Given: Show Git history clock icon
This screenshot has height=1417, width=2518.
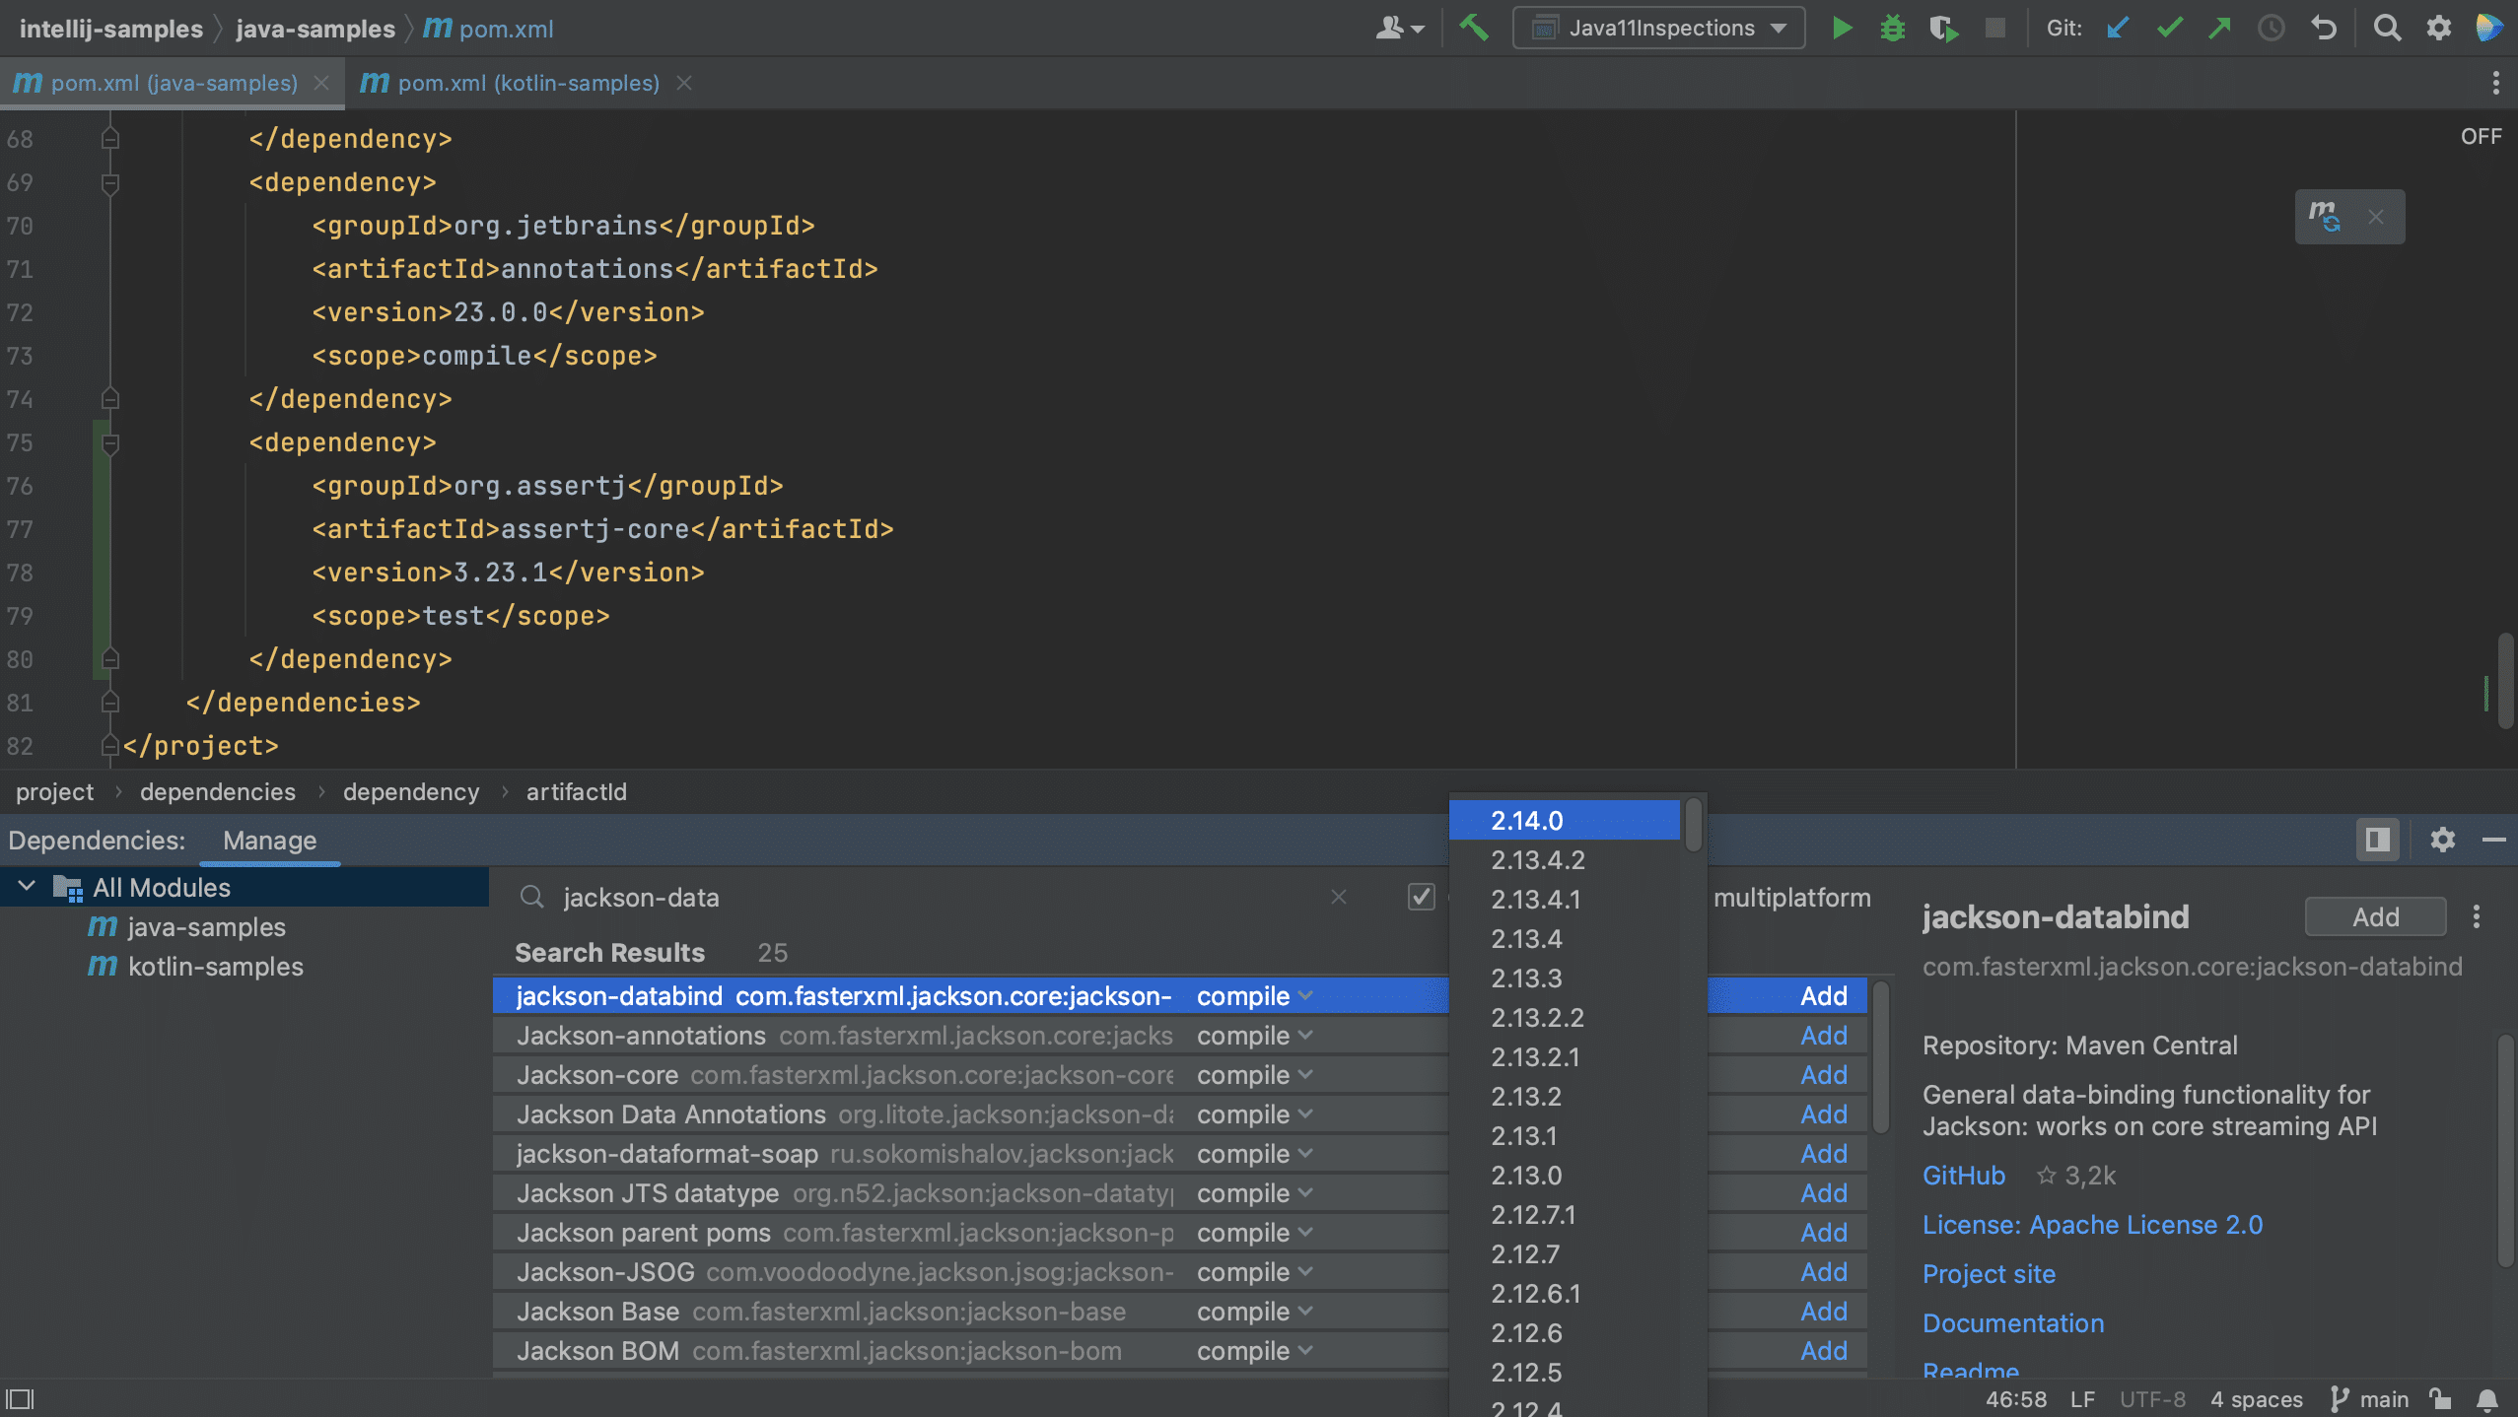Looking at the screenshot, I should [2271, 28].
